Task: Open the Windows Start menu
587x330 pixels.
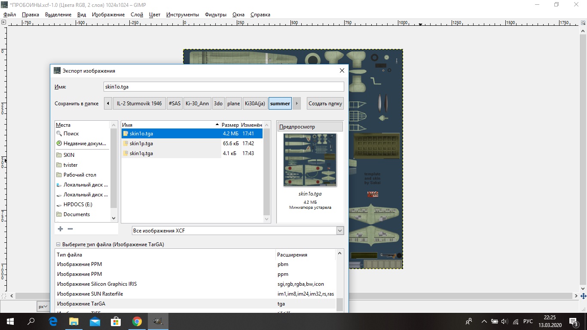Action: [x=10, y=321]
